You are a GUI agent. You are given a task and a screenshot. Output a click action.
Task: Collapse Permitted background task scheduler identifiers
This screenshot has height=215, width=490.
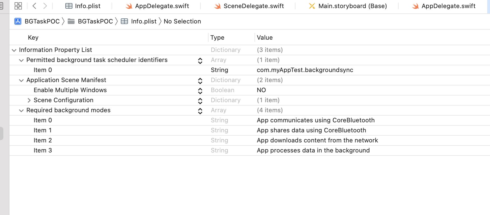point(21,60)
